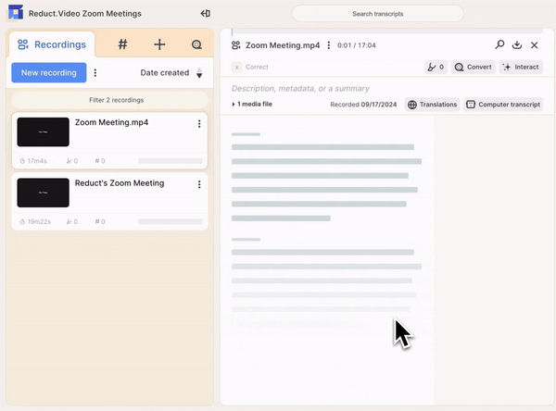The width and height of the screenshot is (556, 411).
Task: Select the Zoom Meeting.mp4 title in recordings list
Action: 111,122
